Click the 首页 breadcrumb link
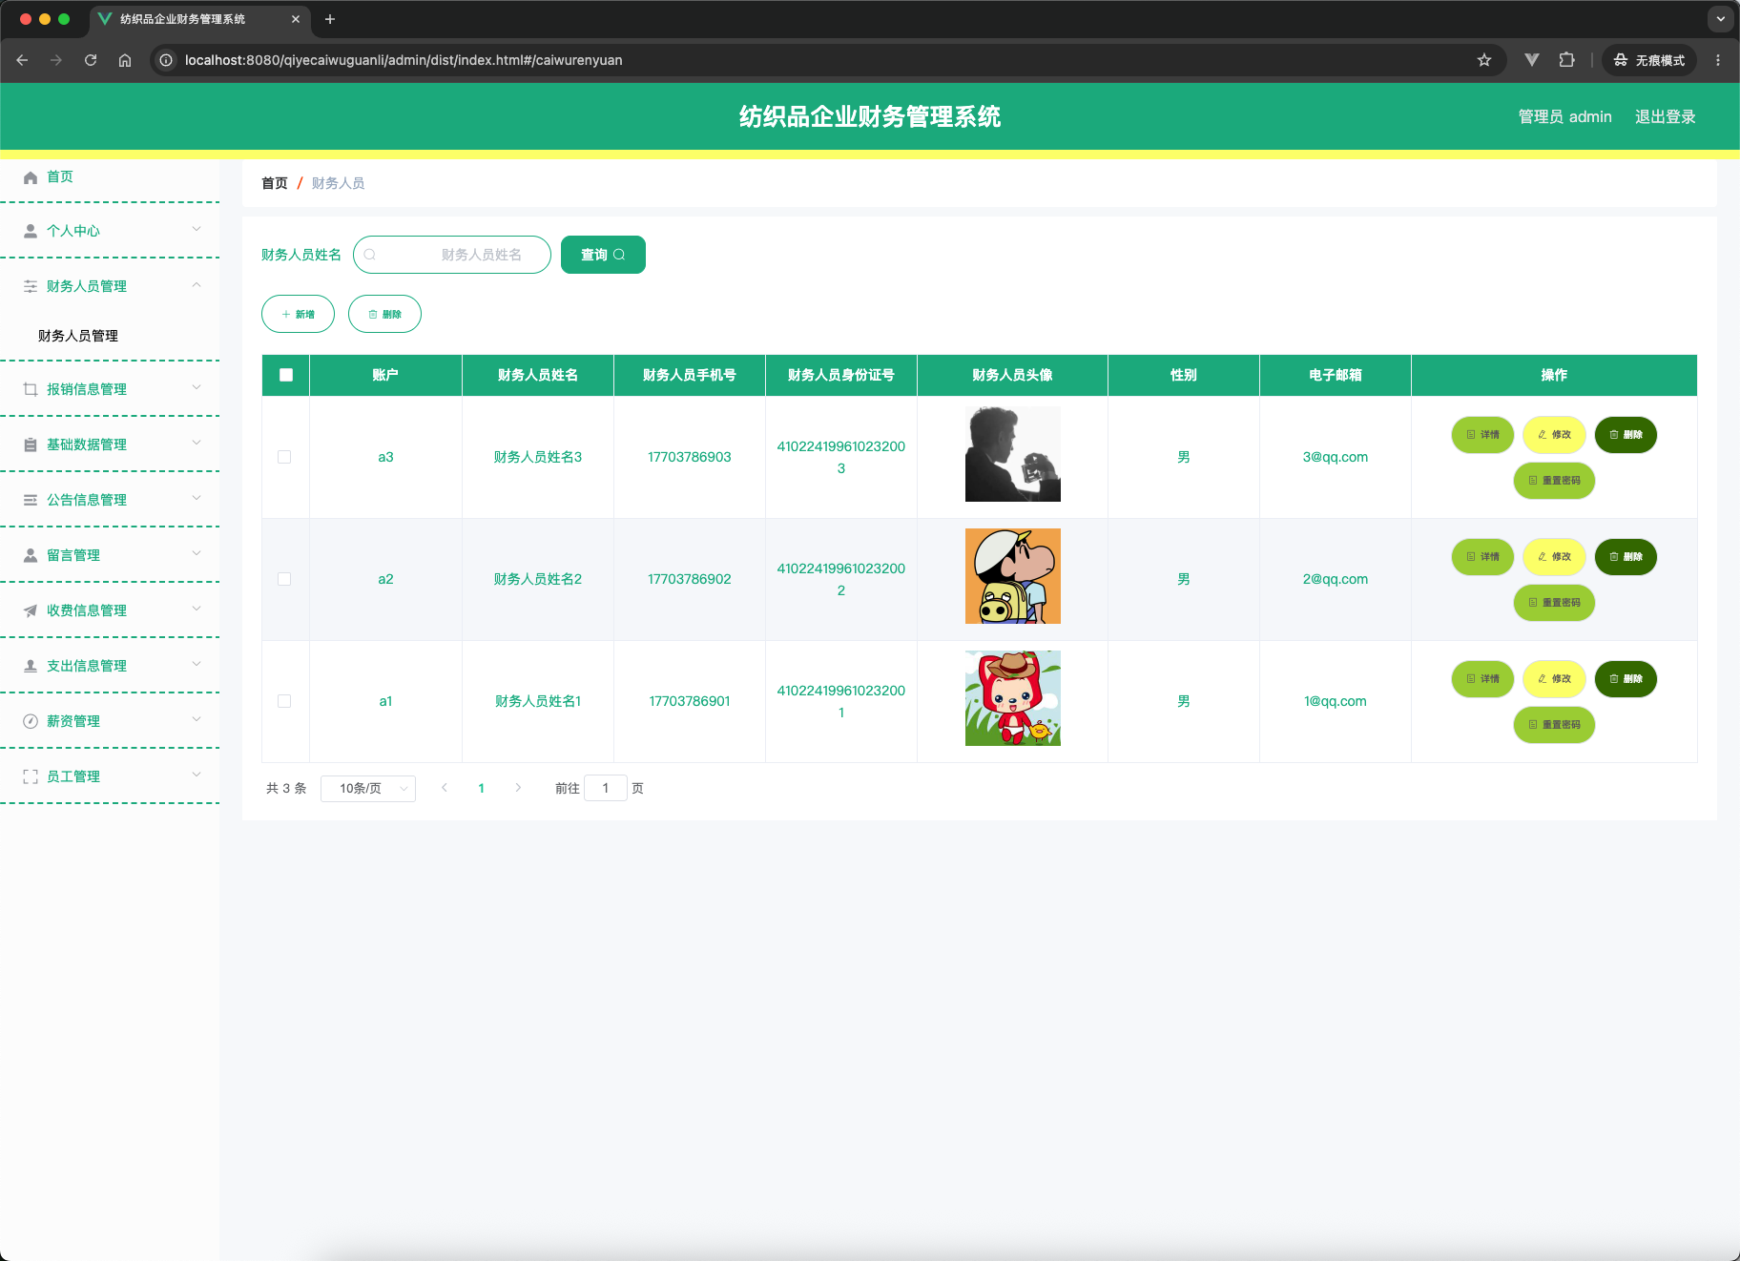This screenshot has height=1261, width=1740. [275, 183]
